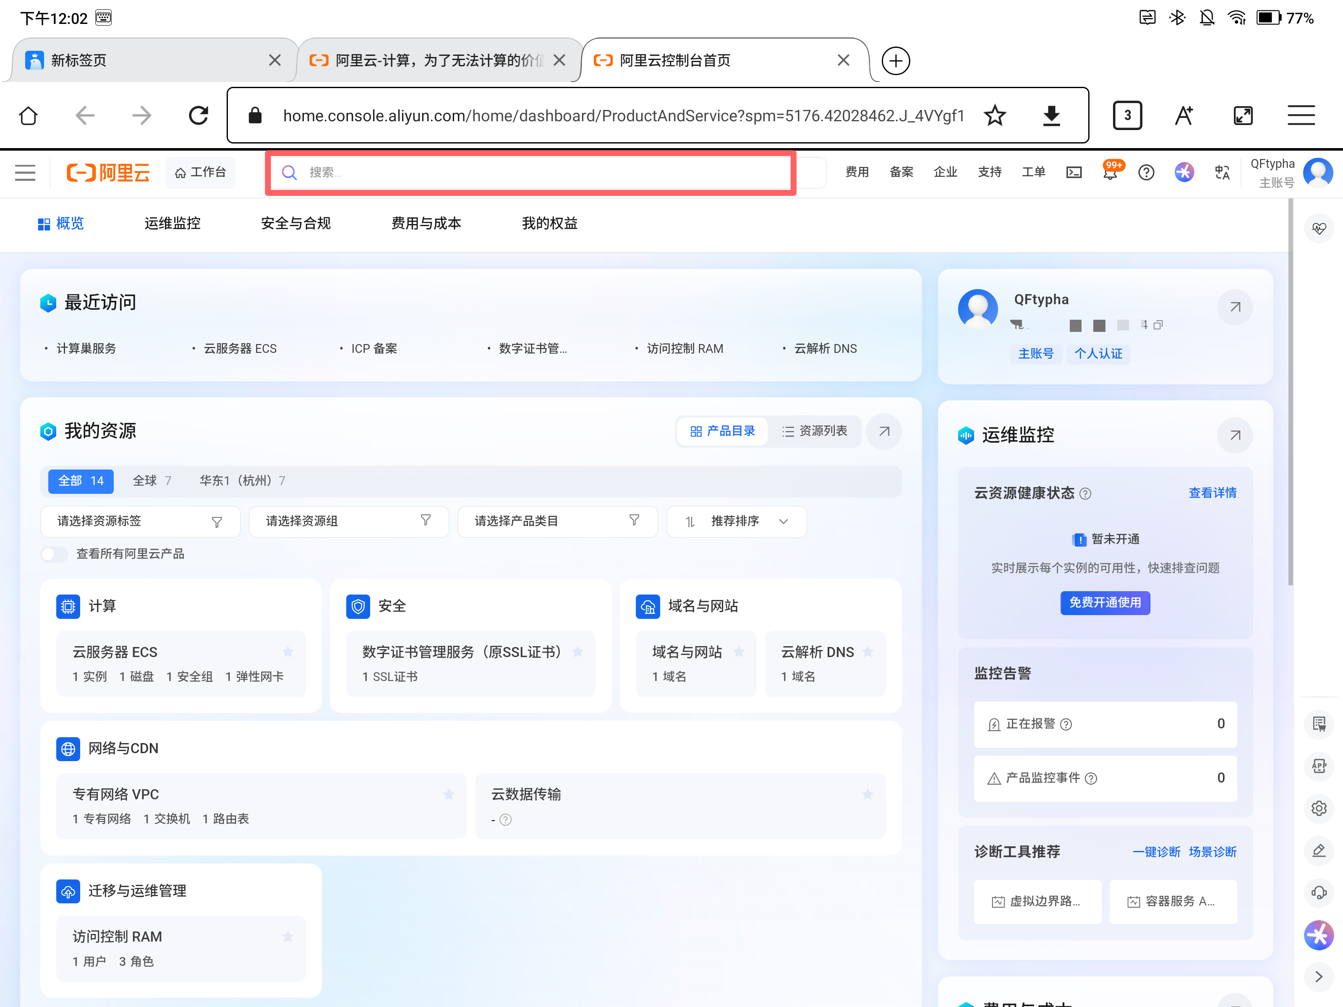This screenshot has height=1007, width=1343.
Task: Open the help question-mark icon
Action: tap(1147, 172)
